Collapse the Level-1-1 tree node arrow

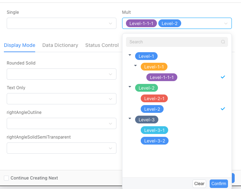point(135,66)
